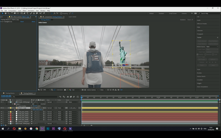
Task: Open the viewer magnification 50% dropdown
Action: click(x=45, y=90)
